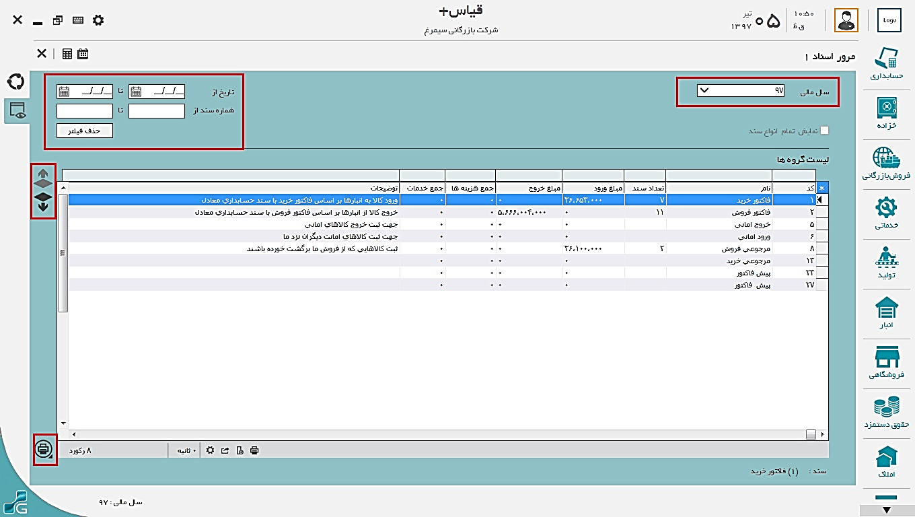The width and height of the screenshot is (915, 517).
Task: Click the date ۰۵ تیر ۱۳۹۷ in header
Action: 756,20
